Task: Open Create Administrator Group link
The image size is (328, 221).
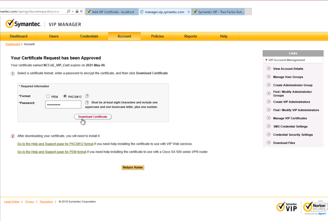Action: pos(293,85)
